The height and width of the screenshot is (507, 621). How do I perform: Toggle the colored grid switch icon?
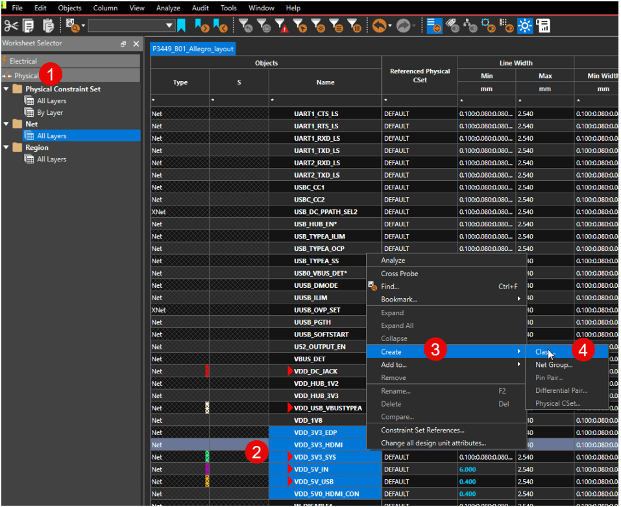coord(507,26)
